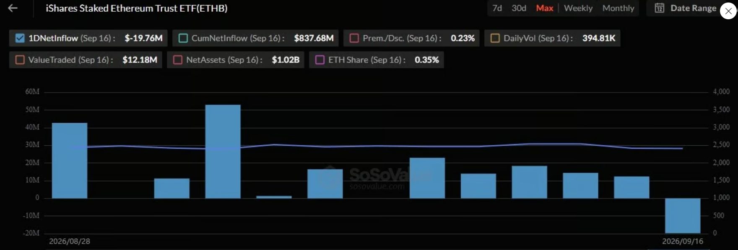Click the 2,500 right axis label
This screenshot has width=738, height=250.
click(721, 144)
